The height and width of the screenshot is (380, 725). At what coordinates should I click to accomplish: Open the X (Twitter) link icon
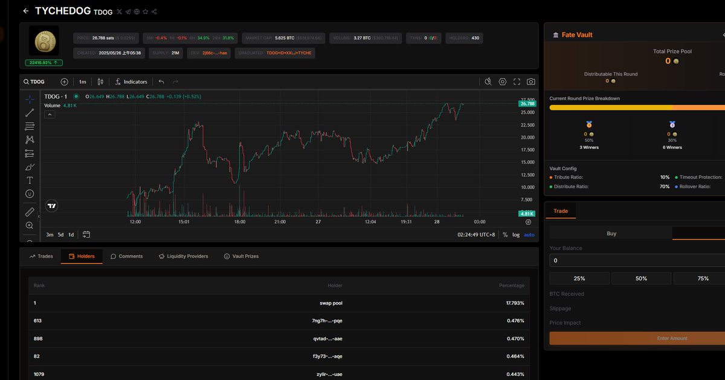[118, 11]
